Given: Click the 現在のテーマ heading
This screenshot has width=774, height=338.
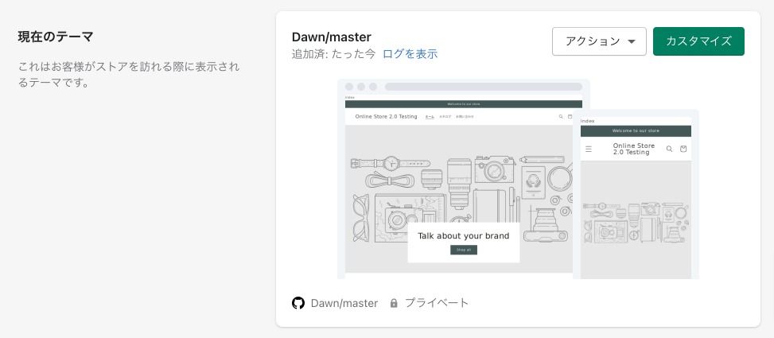Looking at the screenshot, I should (x=56, y=37).
